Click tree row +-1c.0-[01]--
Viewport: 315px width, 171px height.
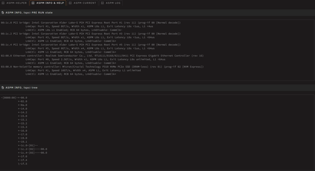[x=28, y=145]
